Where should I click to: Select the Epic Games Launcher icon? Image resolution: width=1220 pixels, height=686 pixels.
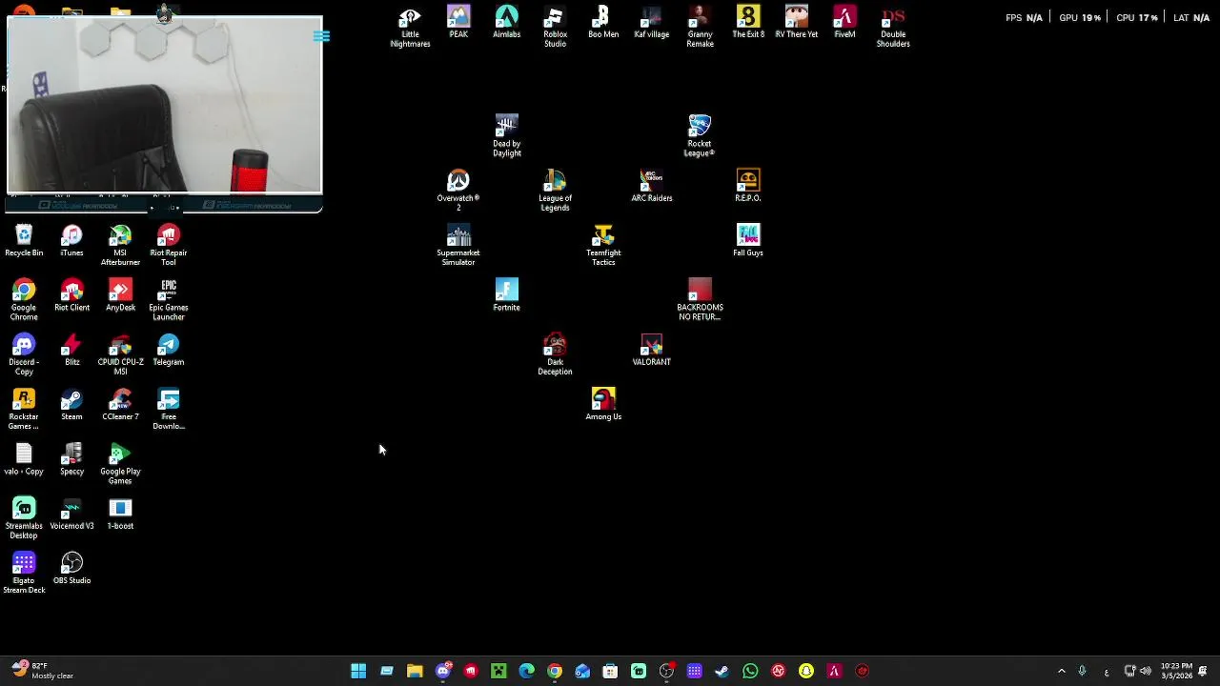pyautogui.click(x=168, y=300)
